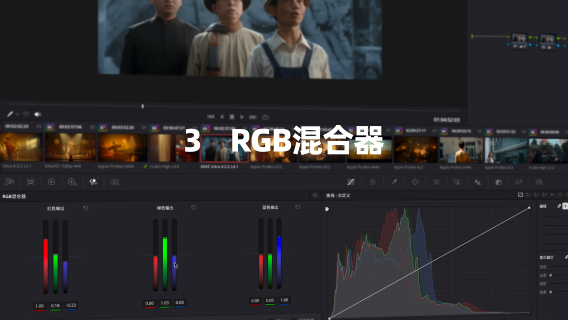Reset the red output (红色输出) channel
Screen dimensions: 568x320
tap(86, 208)
